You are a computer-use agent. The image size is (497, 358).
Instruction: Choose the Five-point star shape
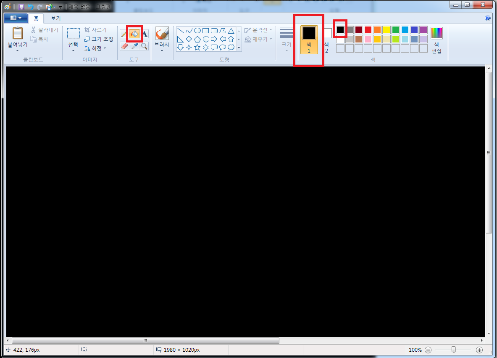[197, 47]
